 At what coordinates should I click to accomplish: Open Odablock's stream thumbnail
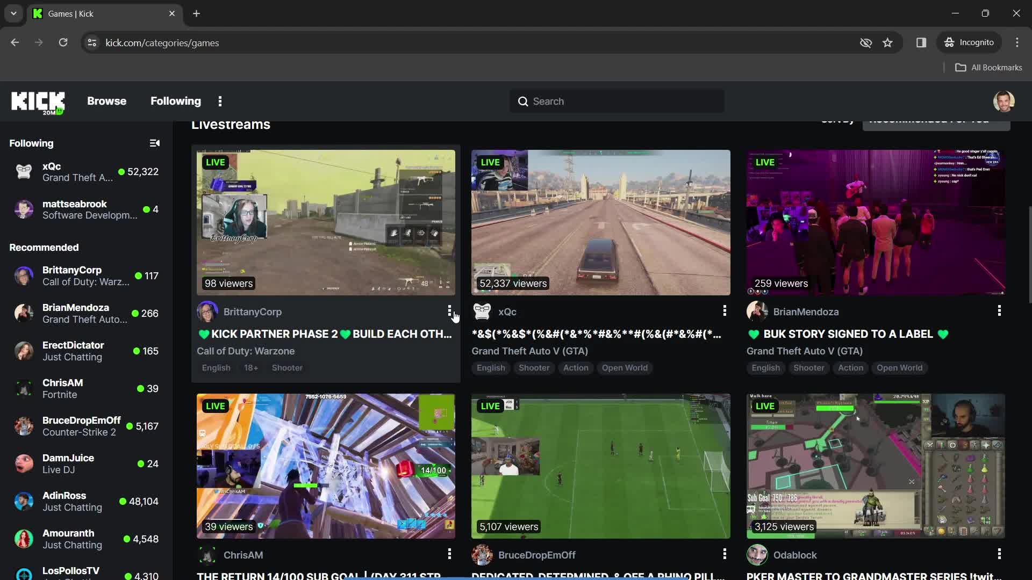(x=876, y=466)
